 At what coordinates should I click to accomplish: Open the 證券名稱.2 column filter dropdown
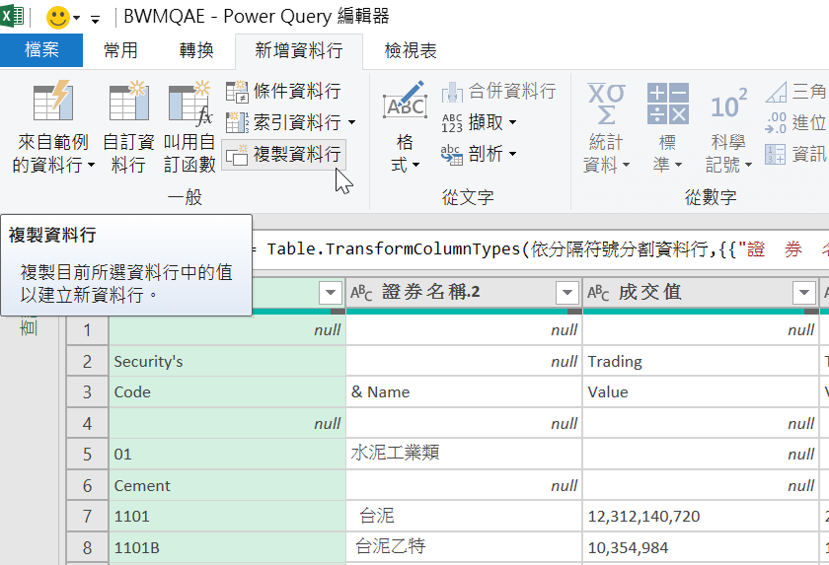pos(567,292)
